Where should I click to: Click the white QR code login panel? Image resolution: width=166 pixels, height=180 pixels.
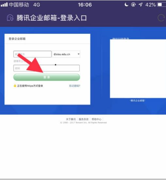tap(138, 69)
